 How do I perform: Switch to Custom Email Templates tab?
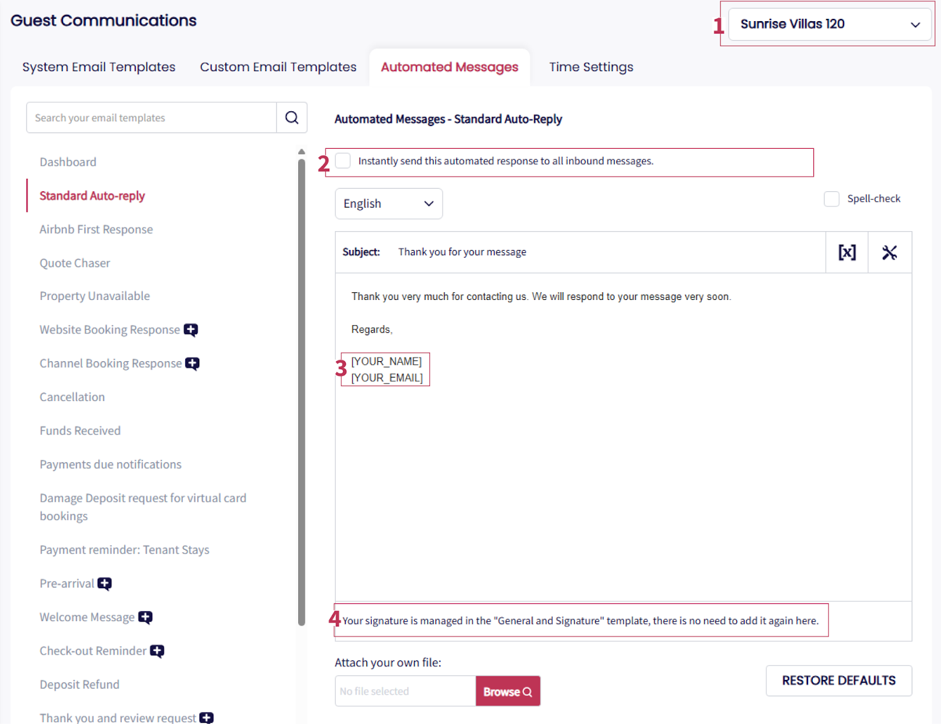tap(278, 67)
